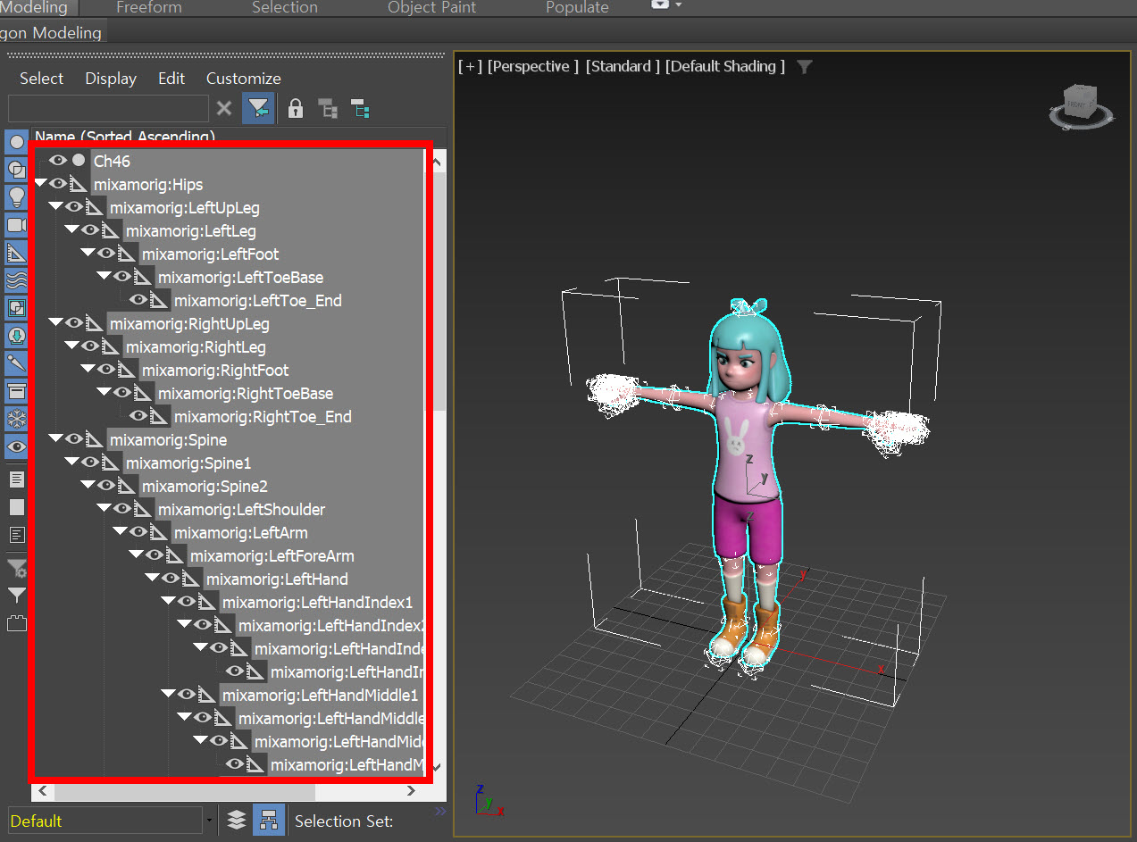Click Display None blank-square icon in sidebar
Image resolution: width=1137 pixels, height=842 pixels.
coord(16,507)
